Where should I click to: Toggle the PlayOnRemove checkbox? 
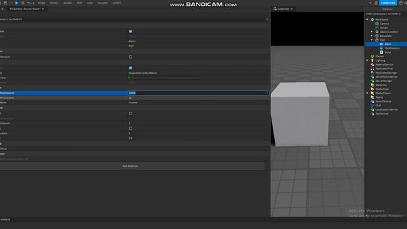(x=130, y=57)
